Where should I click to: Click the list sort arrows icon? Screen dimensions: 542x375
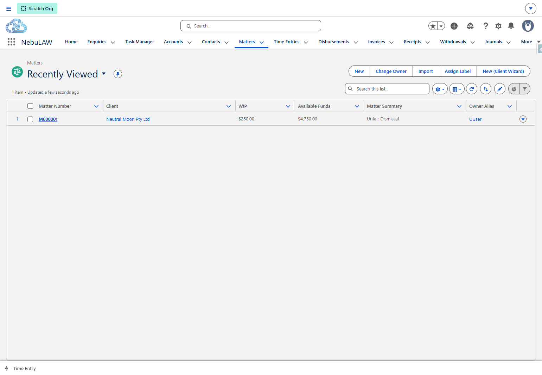[x=486, y=89]
